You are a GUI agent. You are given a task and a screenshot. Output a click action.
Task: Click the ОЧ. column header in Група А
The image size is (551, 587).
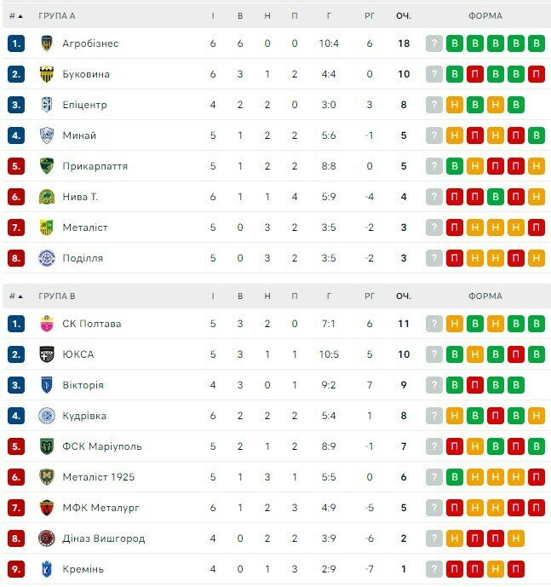(404, 15)
